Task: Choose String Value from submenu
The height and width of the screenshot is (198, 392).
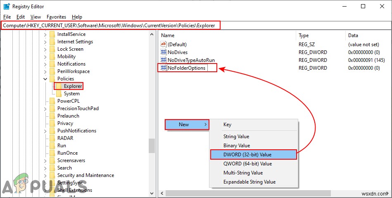Action: 254,136
